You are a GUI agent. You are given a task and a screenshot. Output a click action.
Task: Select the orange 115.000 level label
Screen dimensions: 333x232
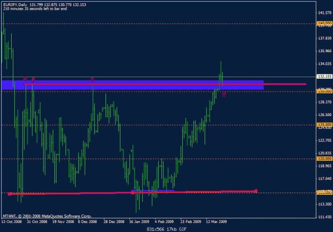[324, 193]
